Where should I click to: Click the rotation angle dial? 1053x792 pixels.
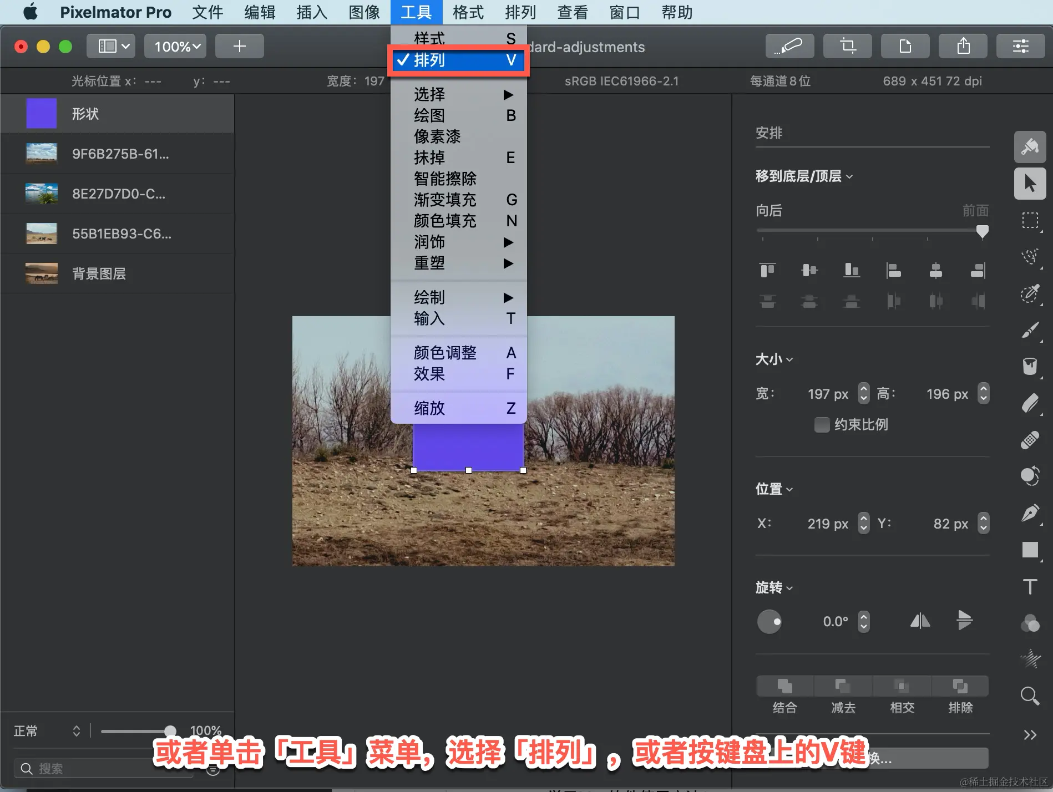[x=769, y=622]
